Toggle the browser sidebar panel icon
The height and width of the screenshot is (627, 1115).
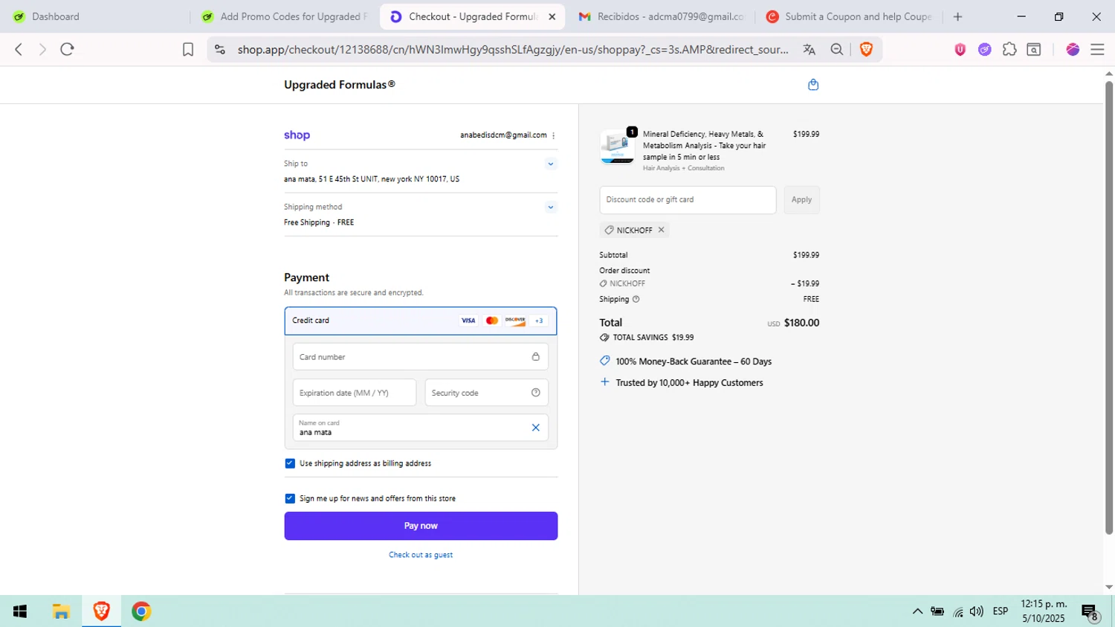(x=1034, y=49)
